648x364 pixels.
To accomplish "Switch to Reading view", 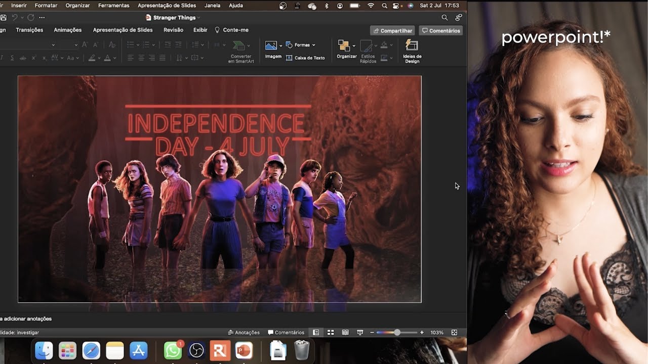I will click(345, 333).
